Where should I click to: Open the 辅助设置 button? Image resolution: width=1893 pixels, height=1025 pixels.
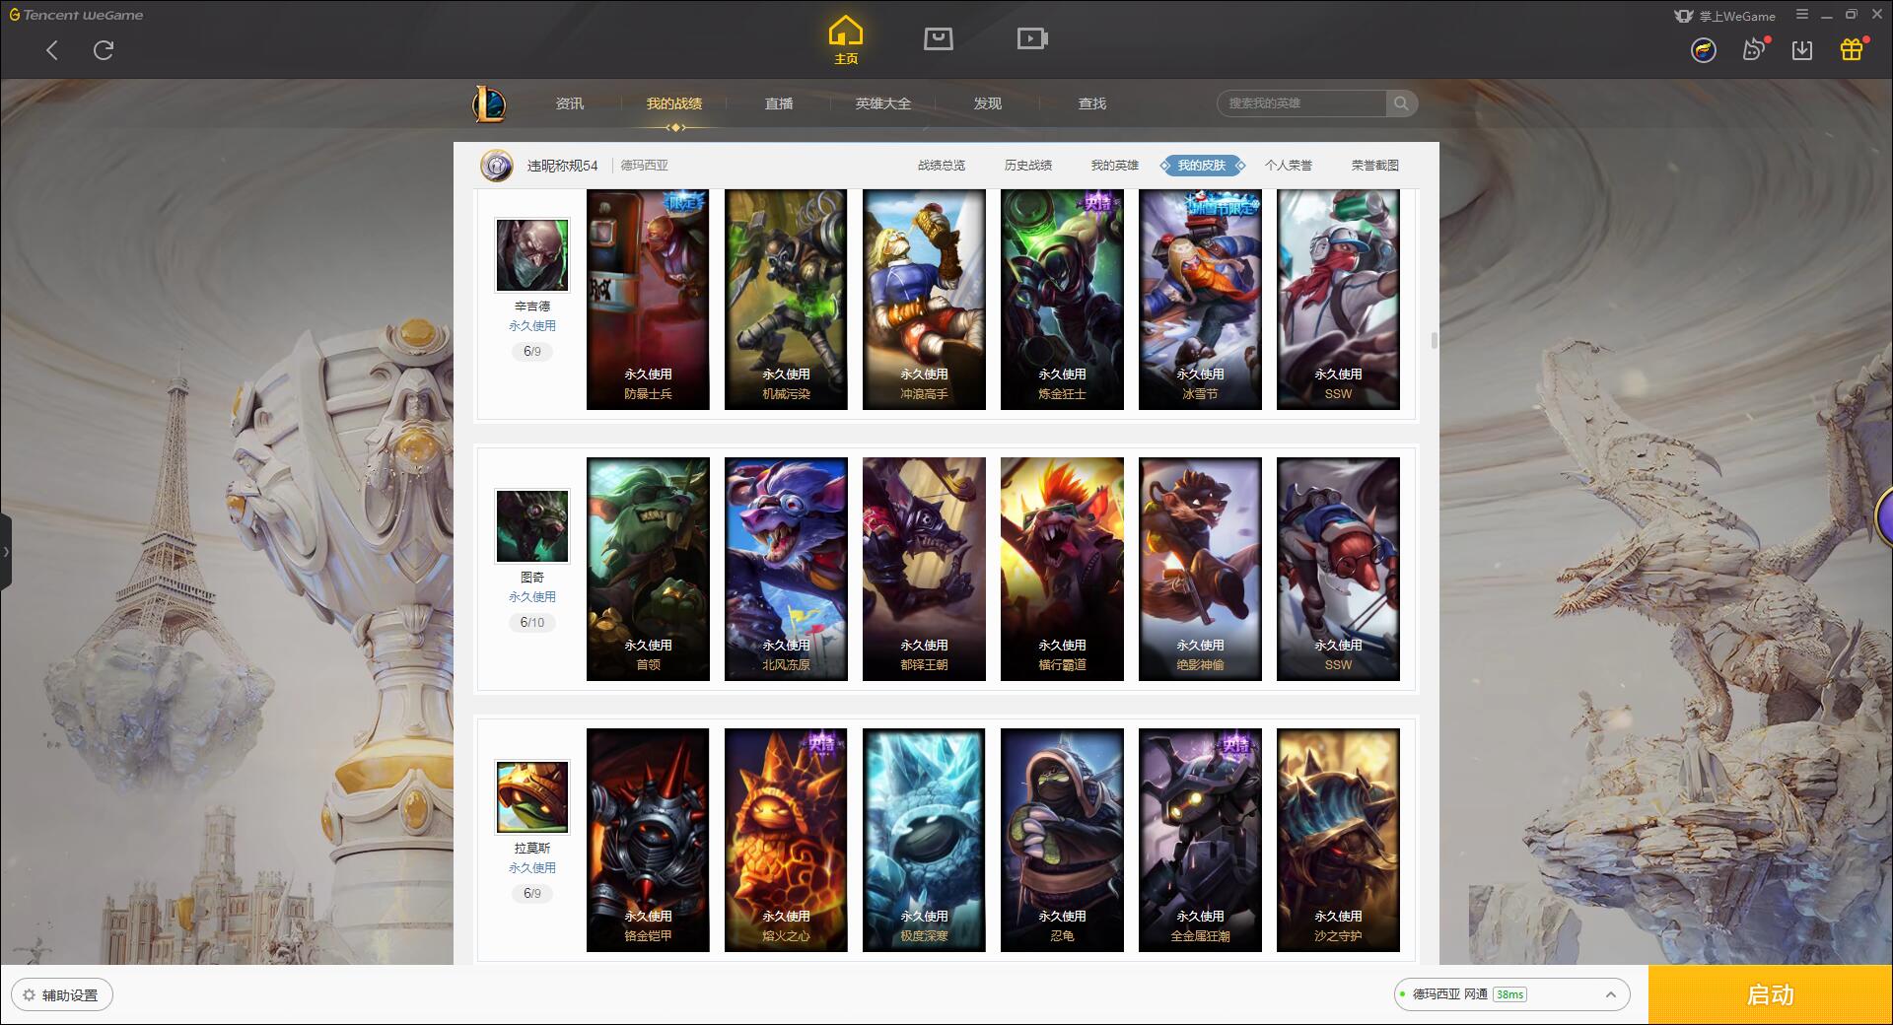(62, 995)
